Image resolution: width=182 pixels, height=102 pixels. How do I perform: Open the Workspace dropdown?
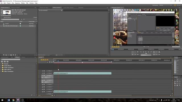point(166,5)
